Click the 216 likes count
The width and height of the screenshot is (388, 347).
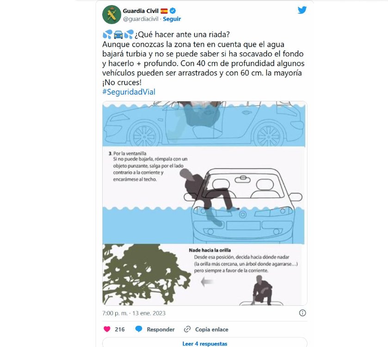[x=119, y=329]
